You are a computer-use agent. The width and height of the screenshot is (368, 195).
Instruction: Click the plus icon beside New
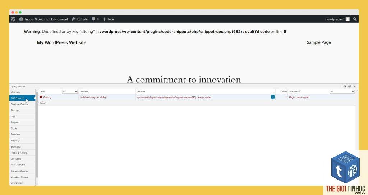pyautogui.click(x=105, y=19)
